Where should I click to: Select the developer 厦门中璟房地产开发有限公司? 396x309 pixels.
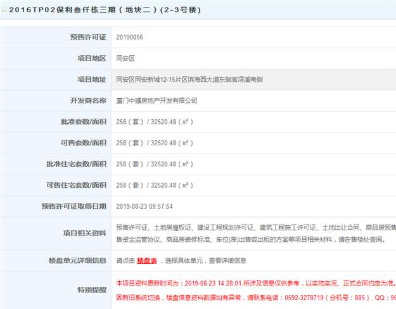point(157,101)
